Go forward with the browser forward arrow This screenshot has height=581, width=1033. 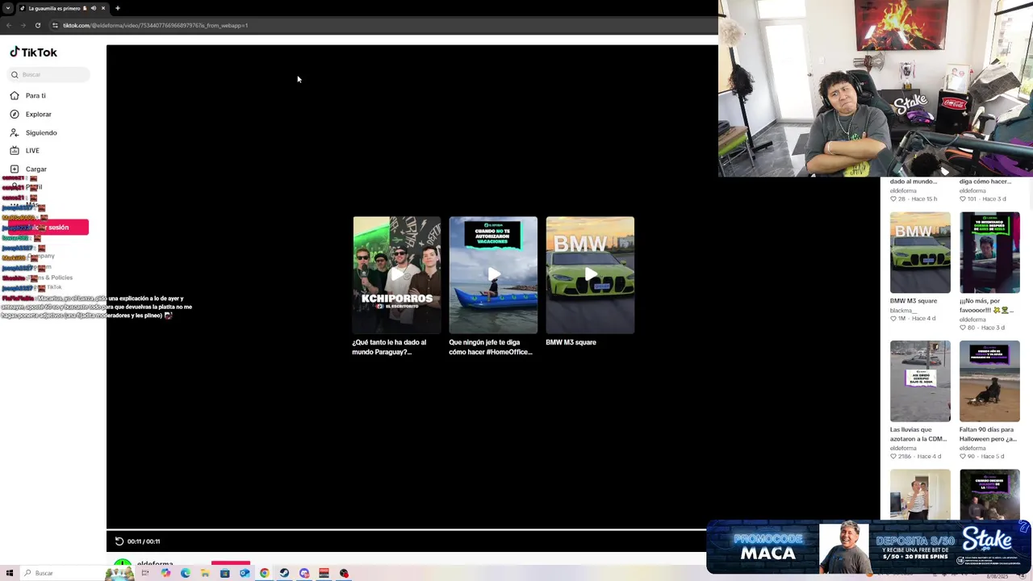tap(23, 25)
